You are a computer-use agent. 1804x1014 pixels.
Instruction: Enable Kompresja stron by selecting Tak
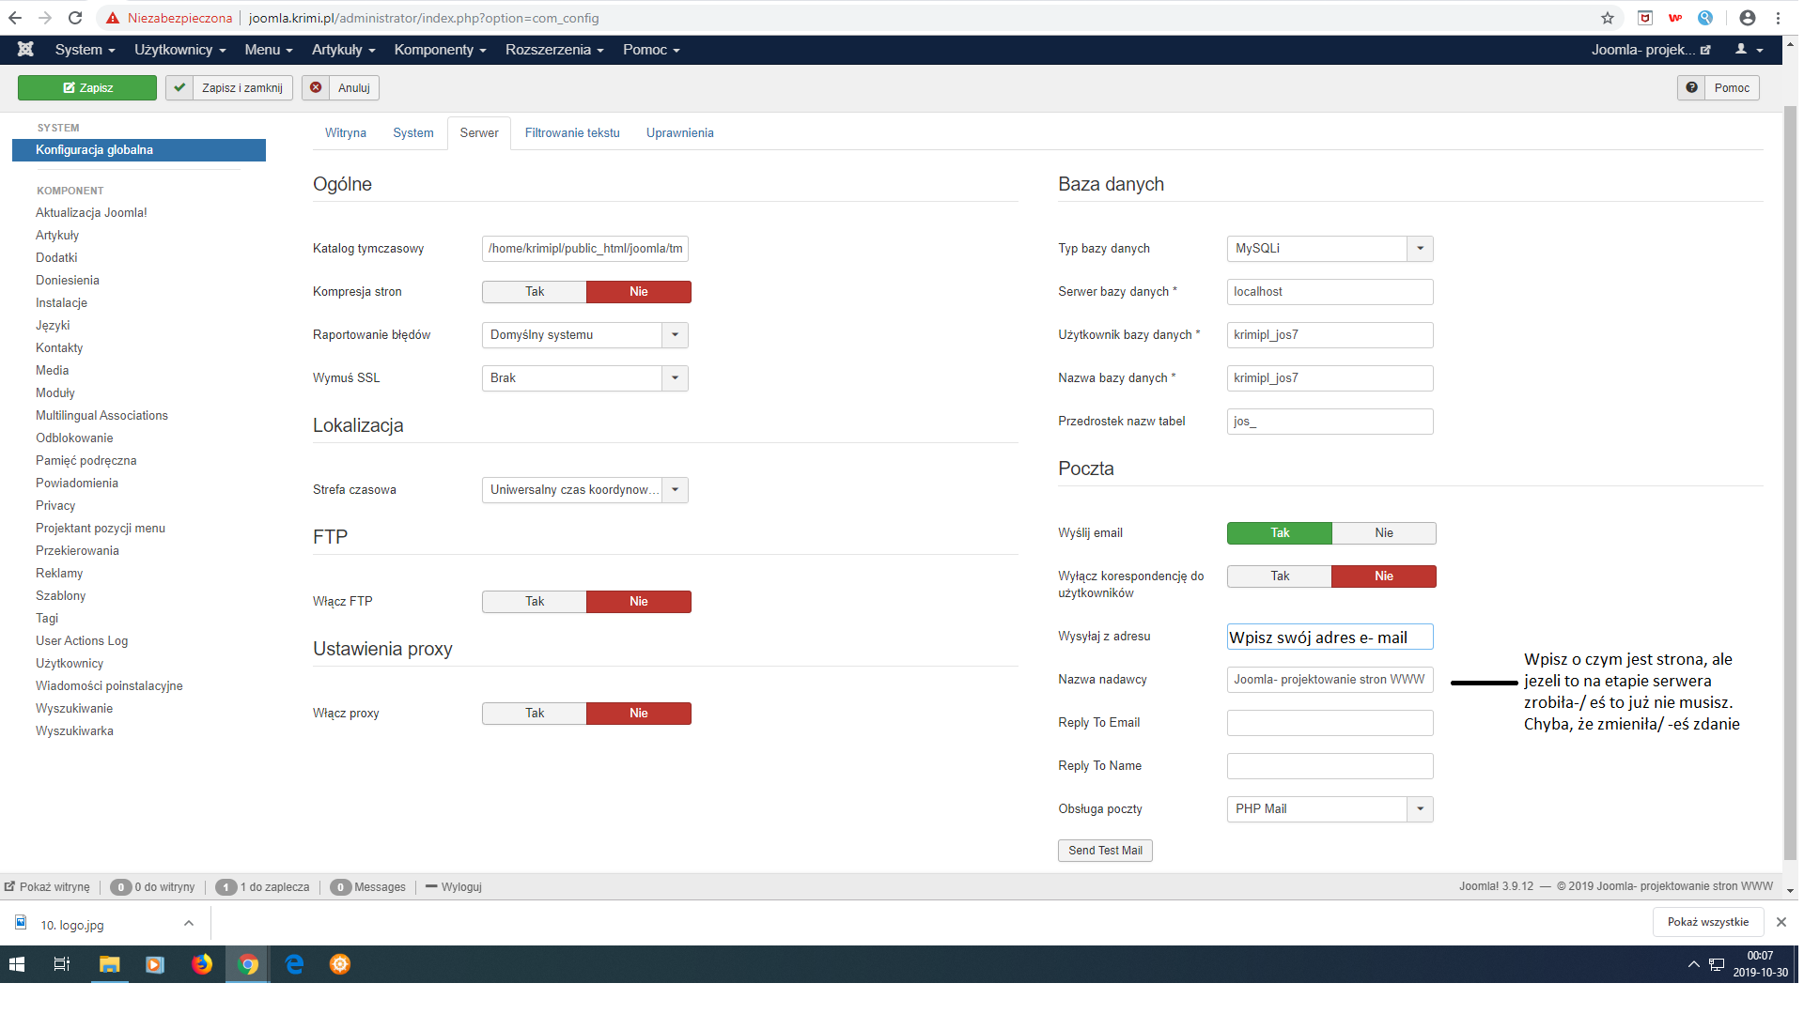click(x=535, y=292)
